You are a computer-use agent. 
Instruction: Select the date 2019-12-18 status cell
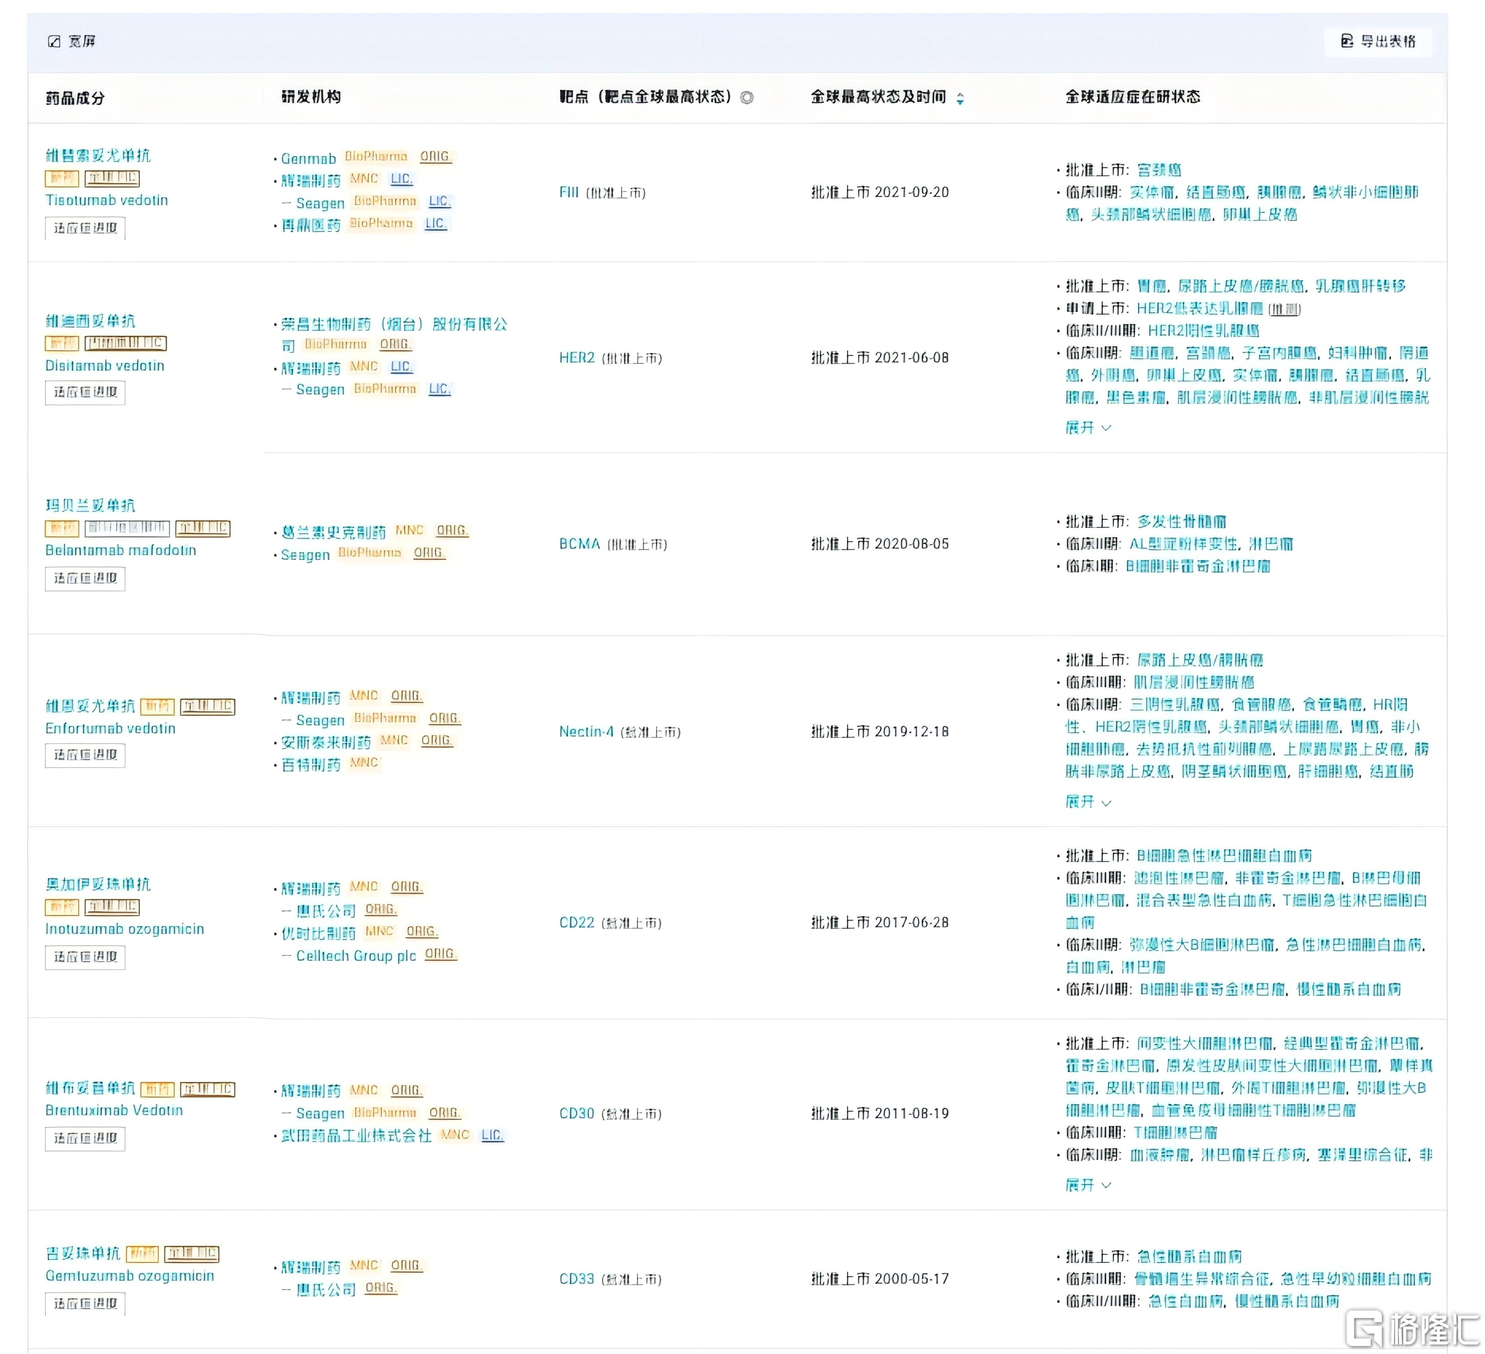pyautogui.click(x=881, y=733)
